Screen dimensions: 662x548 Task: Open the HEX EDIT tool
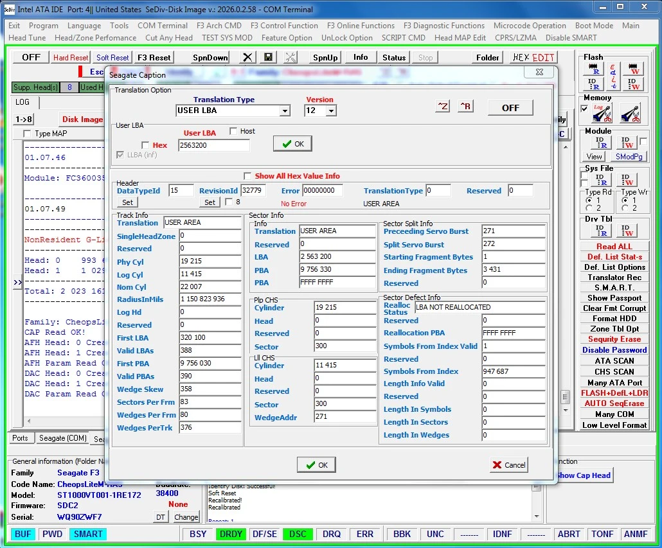(533, 57)
